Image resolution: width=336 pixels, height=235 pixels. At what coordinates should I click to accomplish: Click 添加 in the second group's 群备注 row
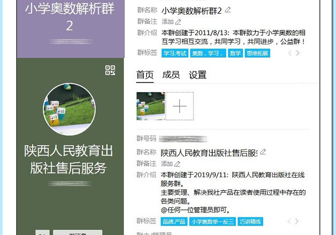pos(167,164)
